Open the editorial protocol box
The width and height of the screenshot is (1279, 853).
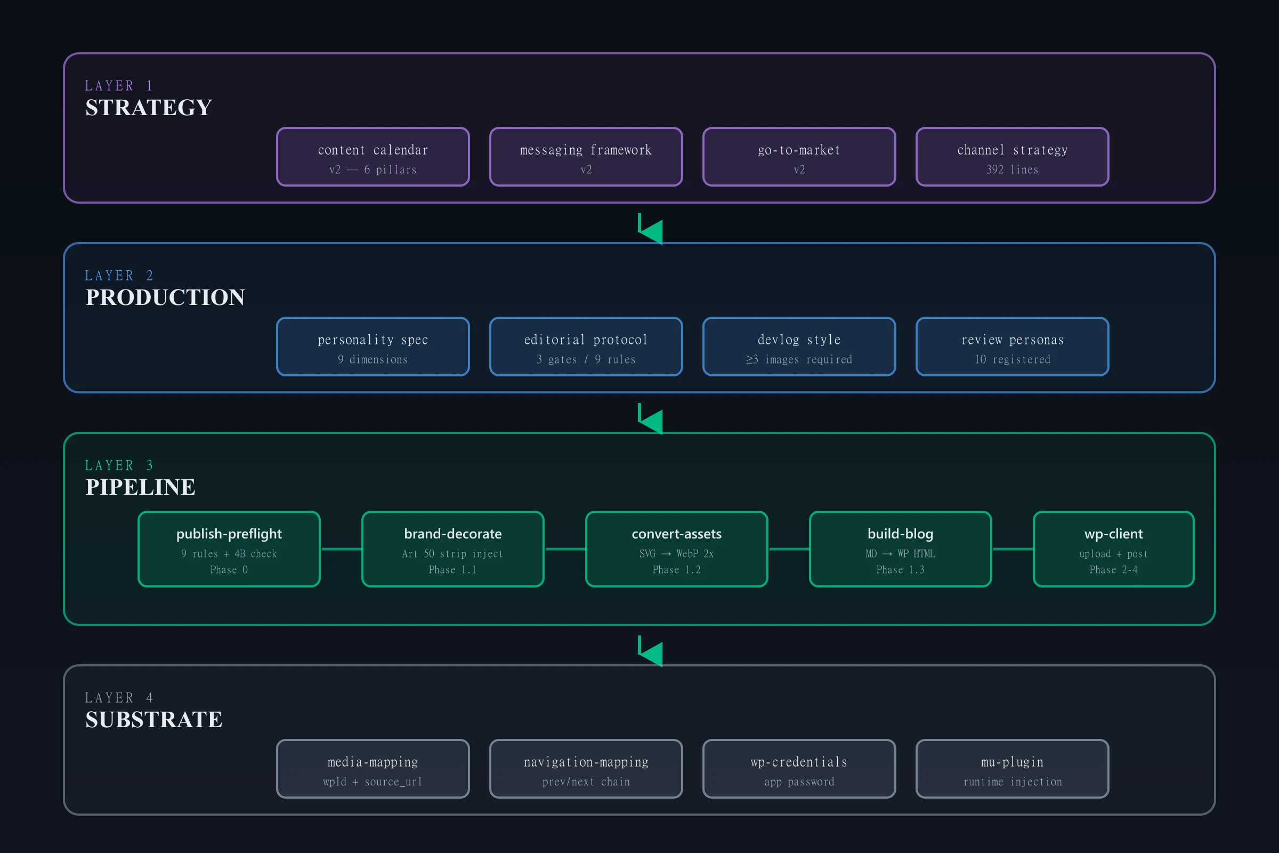(x=586, y=347)
